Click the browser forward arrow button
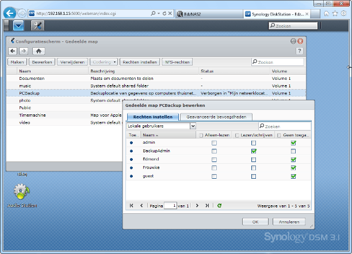 coord(22,13)
